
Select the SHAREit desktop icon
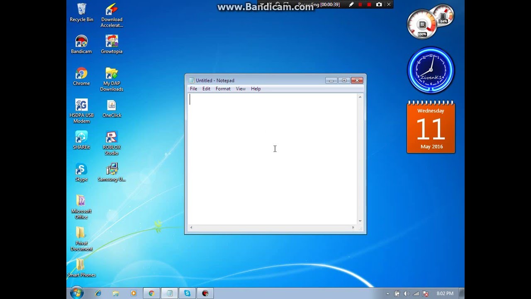point(81,140)
